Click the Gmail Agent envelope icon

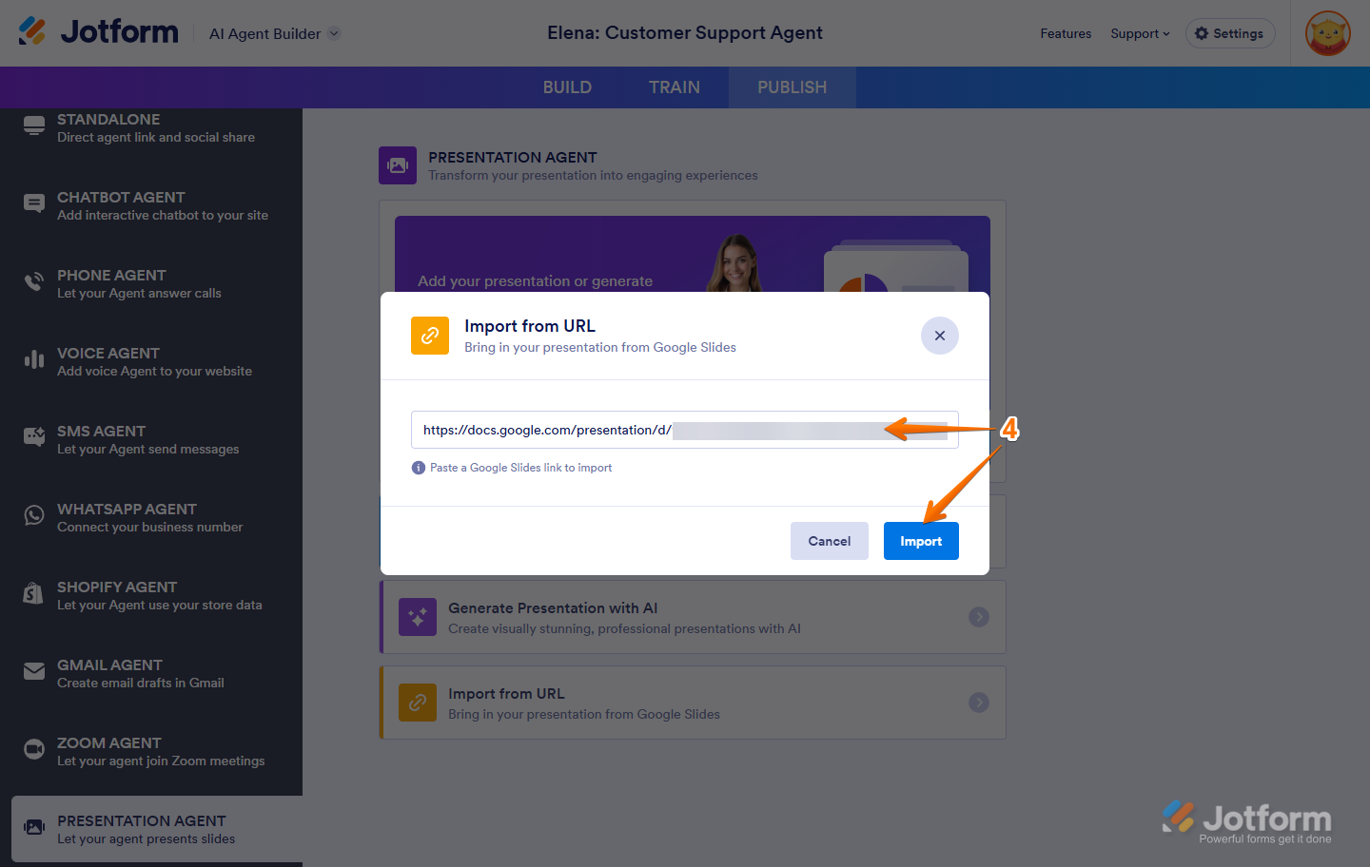[x=34, y=672]
